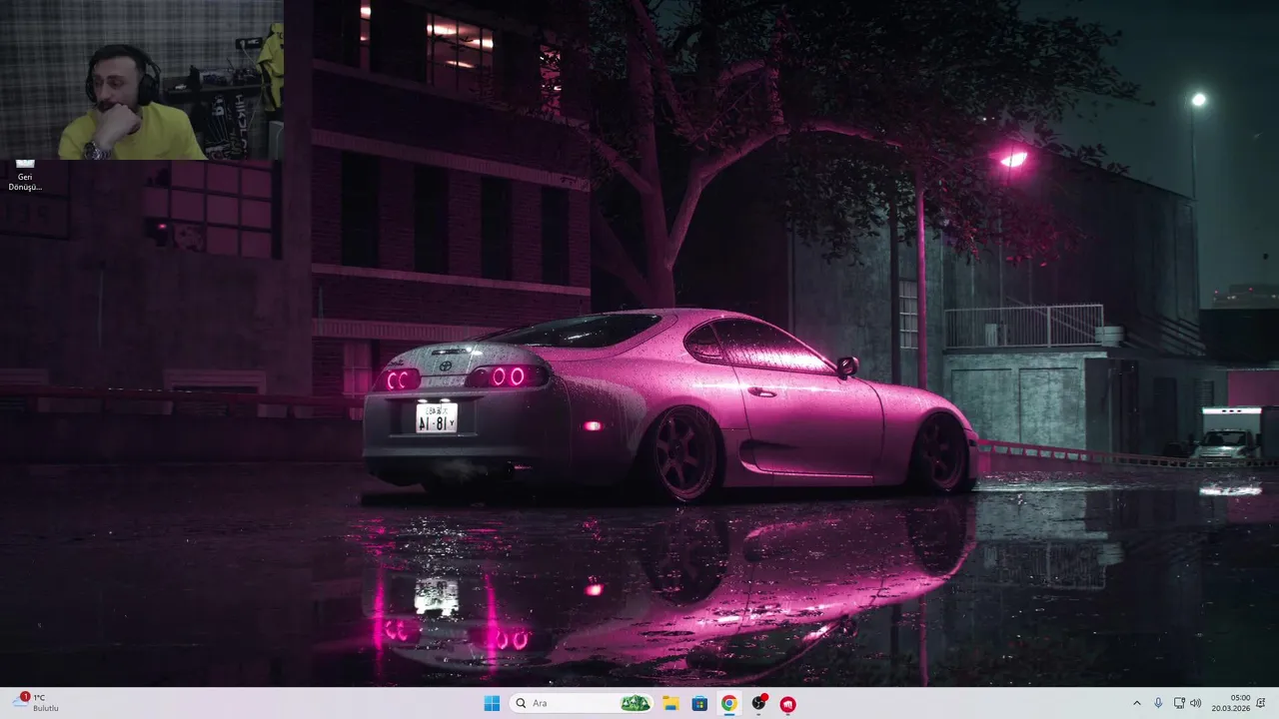Select the Geri Dönüşüm recycle bin icon
The height and width of the screenshot is (719, 1279).
click(25, 174)
